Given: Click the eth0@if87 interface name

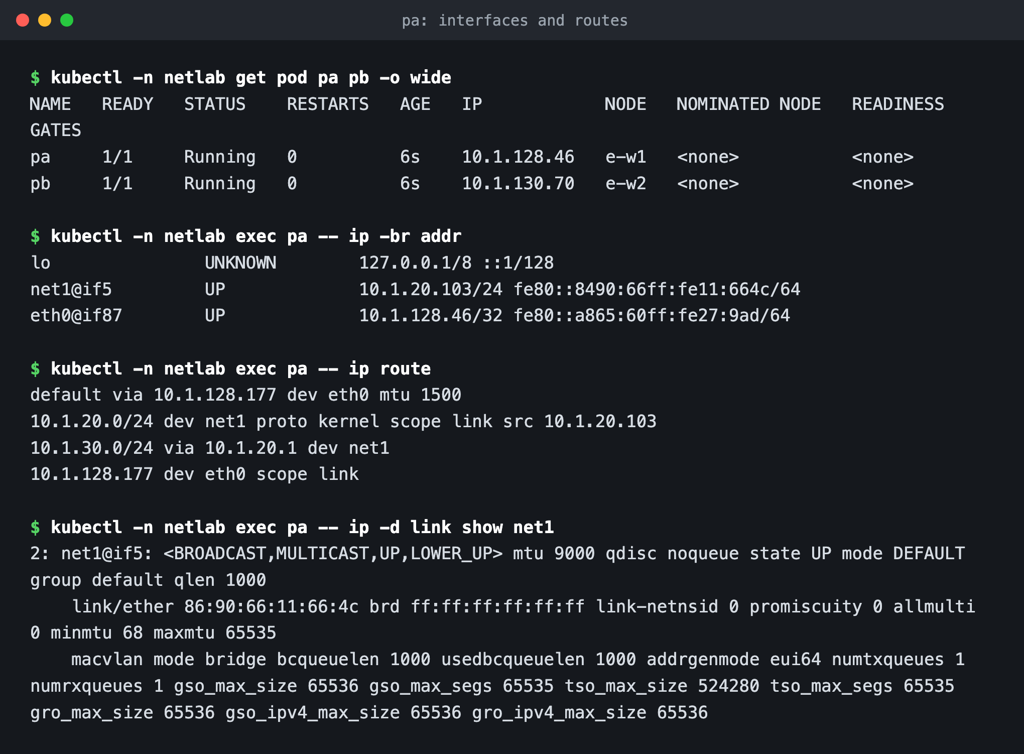Looking at the screenshot, I should pyautogui.click(x=76, y=315).
